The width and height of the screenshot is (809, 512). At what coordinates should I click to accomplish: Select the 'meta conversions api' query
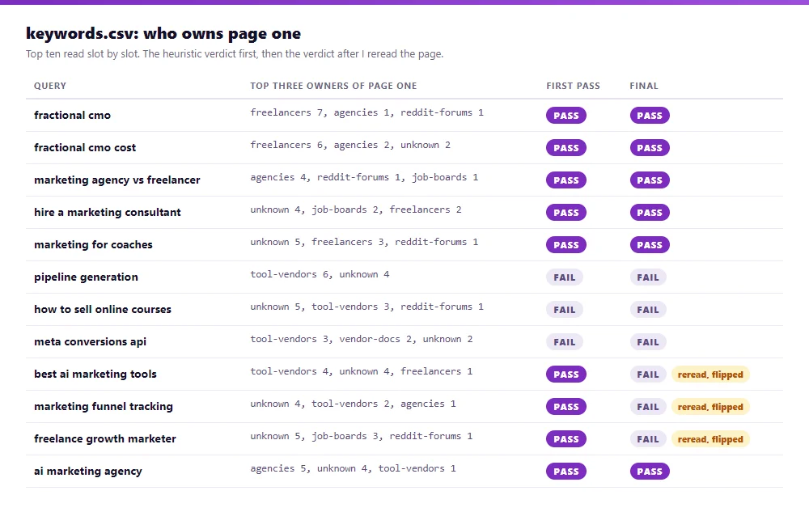pyautogui.click(x=91, y=342)
